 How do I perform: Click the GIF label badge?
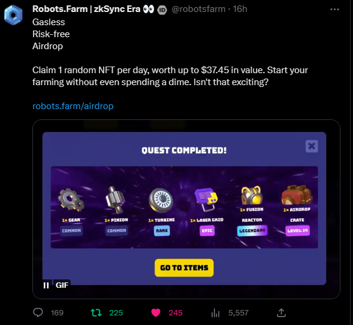point(62,285)
